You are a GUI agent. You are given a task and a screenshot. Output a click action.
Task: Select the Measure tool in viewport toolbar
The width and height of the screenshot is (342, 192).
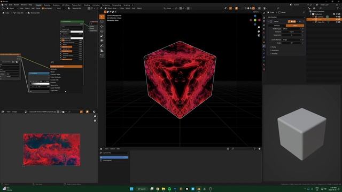tap(102, 51)
